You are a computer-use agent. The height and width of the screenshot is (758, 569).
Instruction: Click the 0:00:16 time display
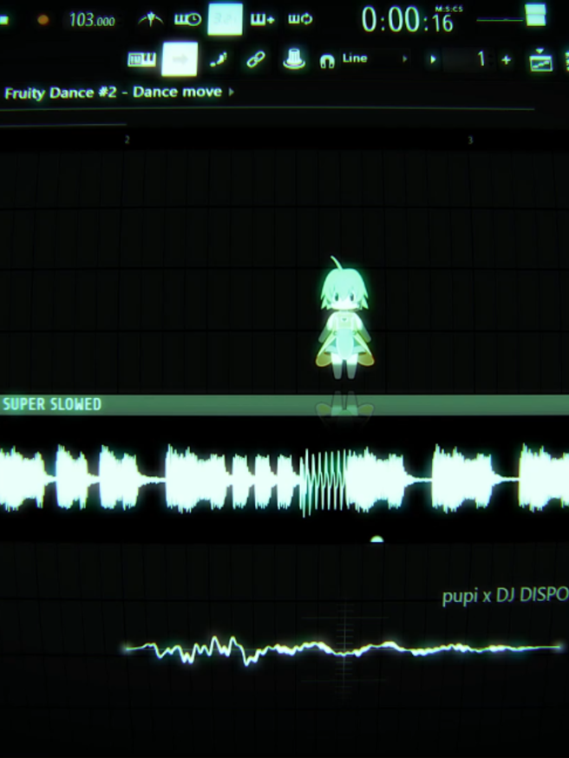pos(407,21)
